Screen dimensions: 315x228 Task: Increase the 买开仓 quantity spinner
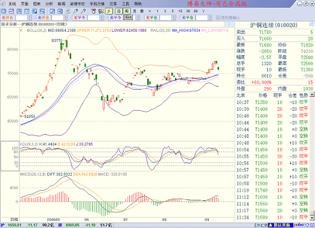(30, 16)
